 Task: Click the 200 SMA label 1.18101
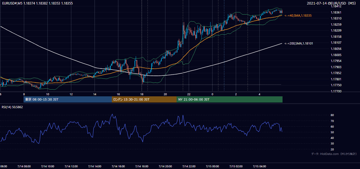299,44
